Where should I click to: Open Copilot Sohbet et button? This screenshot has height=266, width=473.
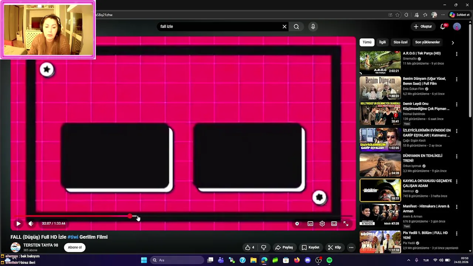point(460,15)
